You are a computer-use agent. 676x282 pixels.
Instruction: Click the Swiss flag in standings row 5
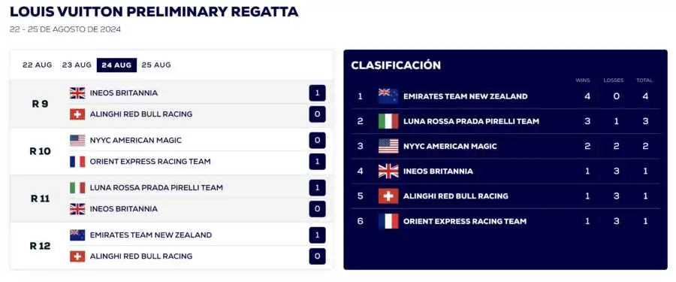point(388,196)
